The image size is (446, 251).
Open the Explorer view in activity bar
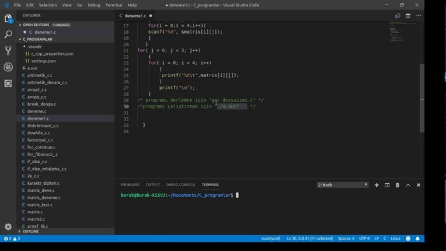8,18
